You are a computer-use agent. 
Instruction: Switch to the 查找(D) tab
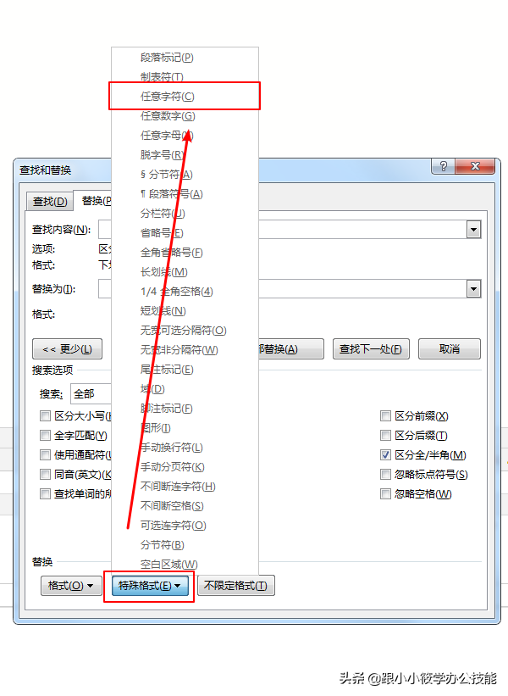click(x=50, y=202)
